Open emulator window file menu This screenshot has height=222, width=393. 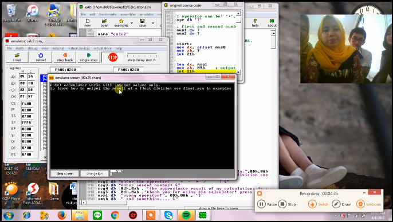click(9, 48)
